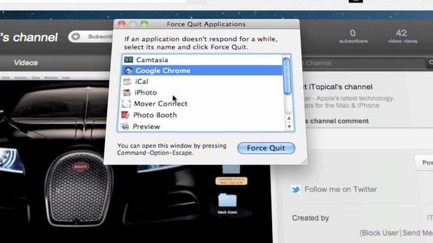This screenshot has width=433, height=243.
Task: Click the Mover Connect icon
Action: click(x=127, y=103)
